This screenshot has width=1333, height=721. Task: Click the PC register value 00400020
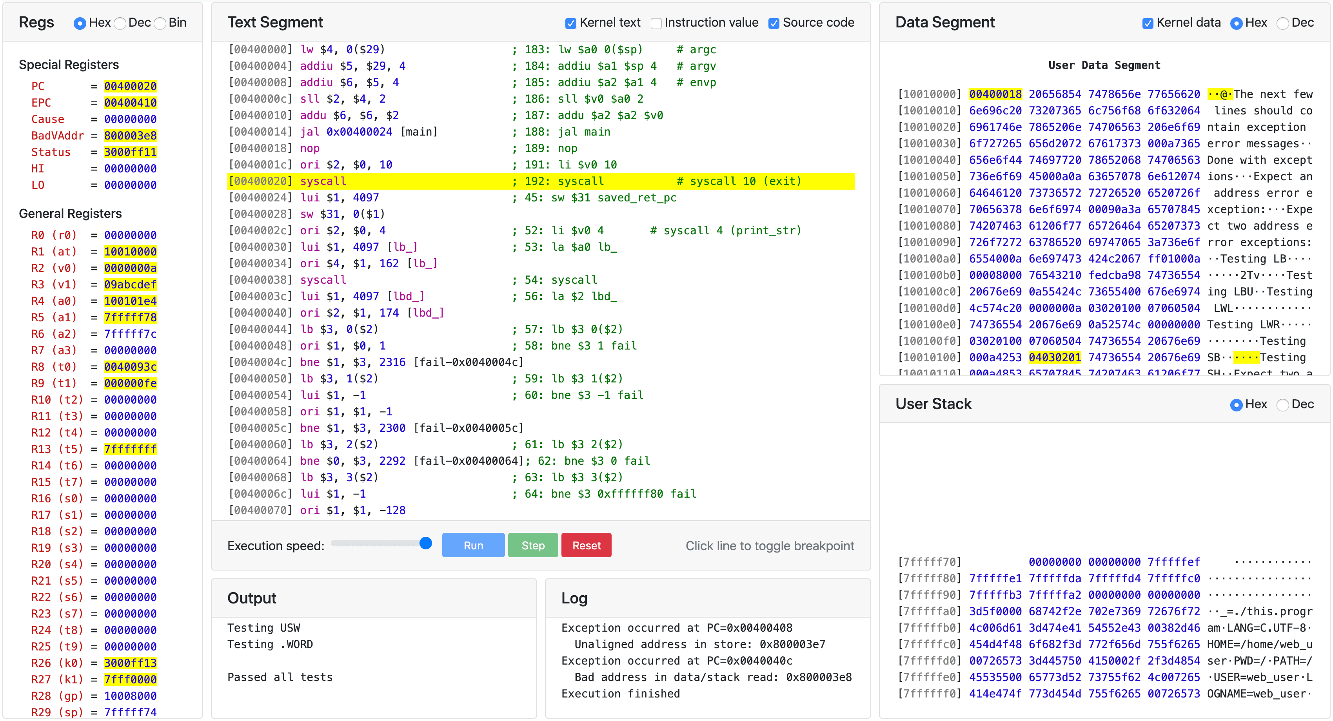pyautogui.click(x=130, y=86)
